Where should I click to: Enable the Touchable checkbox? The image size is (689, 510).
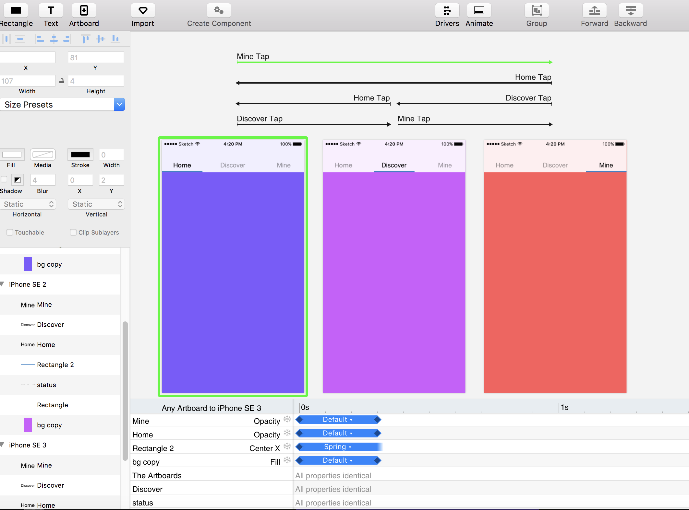10,232
